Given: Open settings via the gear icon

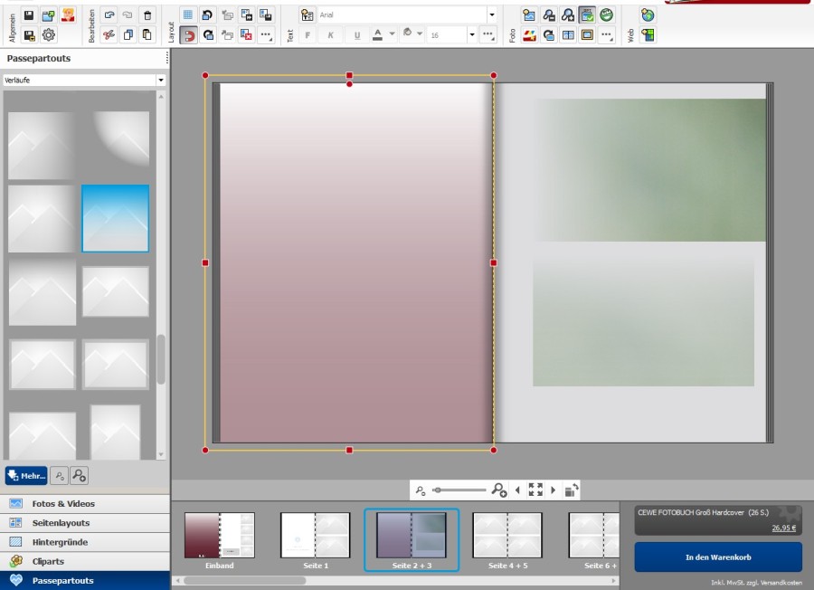Looking at the screenshot, I should [49, 35].
